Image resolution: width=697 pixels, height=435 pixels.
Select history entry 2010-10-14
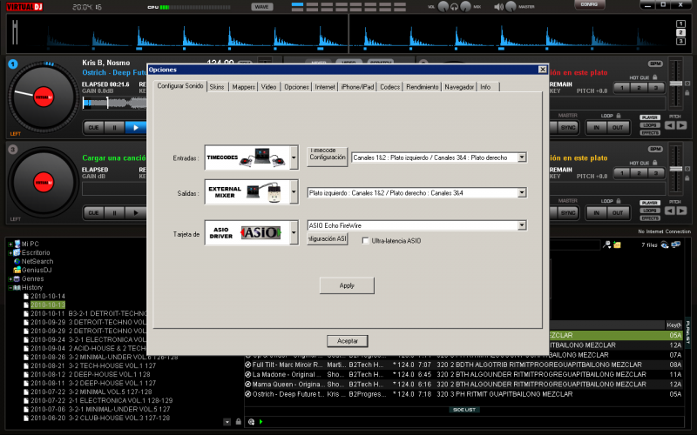click(48, 296)
